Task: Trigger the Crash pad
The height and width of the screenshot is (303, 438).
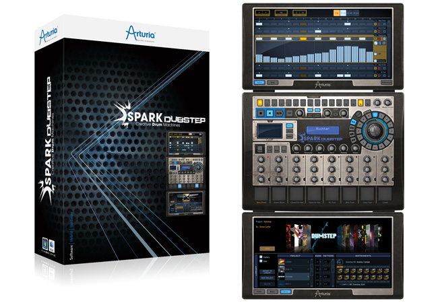Action: 385,194
